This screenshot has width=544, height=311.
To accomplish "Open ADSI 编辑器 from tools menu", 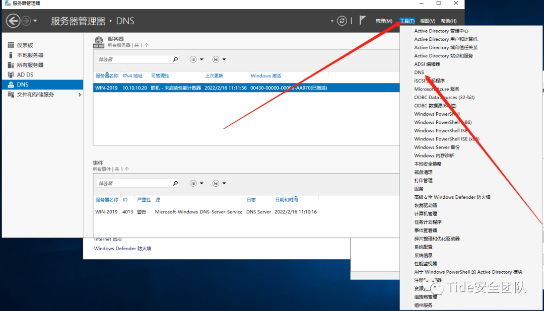I will pos(427,64).
